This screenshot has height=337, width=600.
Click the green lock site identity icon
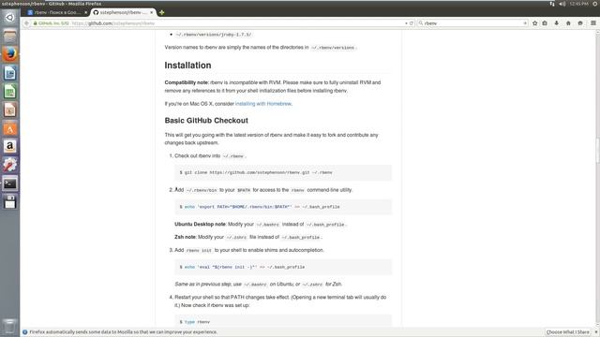36,23
